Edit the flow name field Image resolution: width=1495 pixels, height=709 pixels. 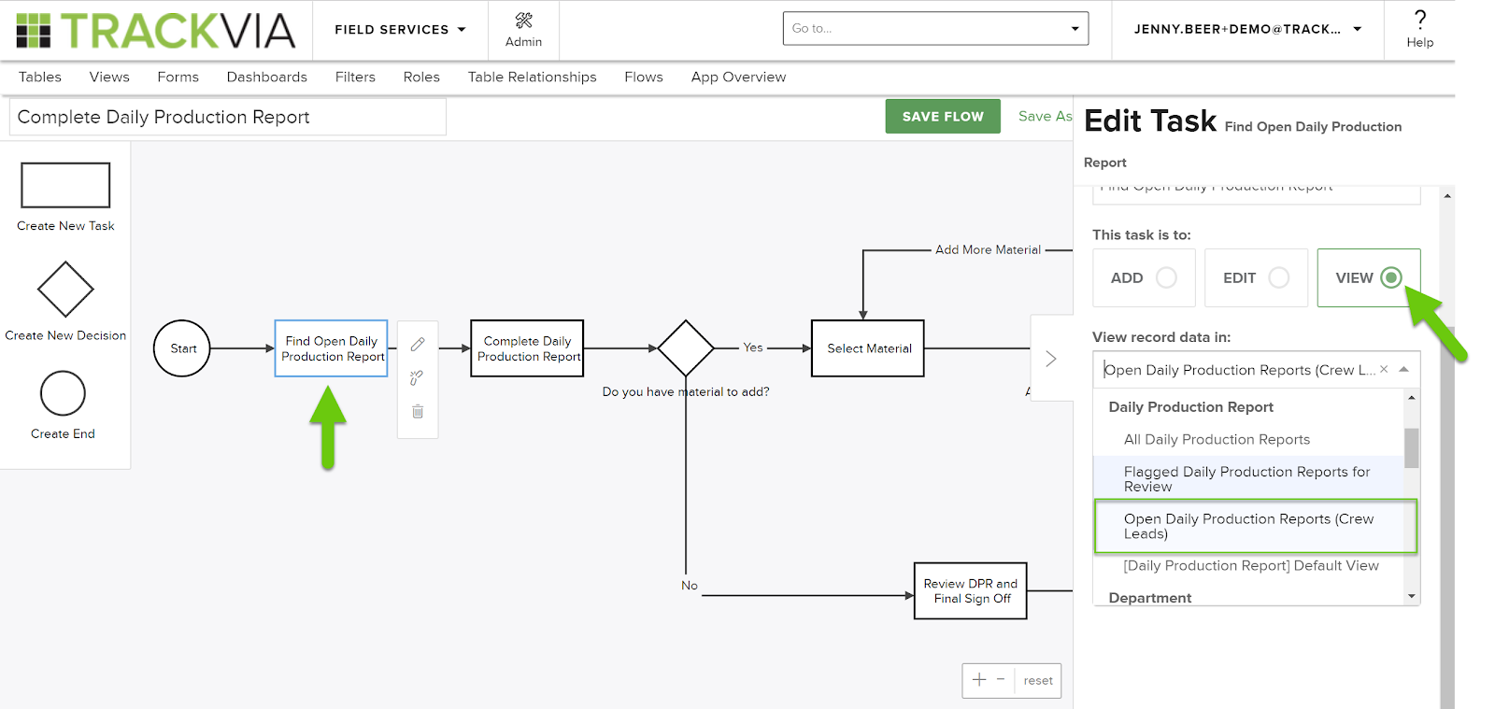click(x=228, y=117)
